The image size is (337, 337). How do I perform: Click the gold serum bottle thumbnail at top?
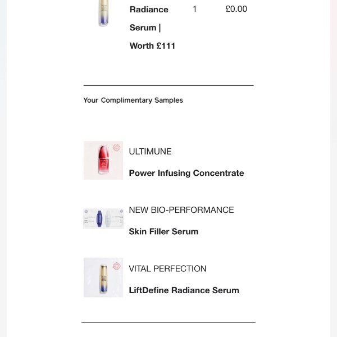point(103,13)
